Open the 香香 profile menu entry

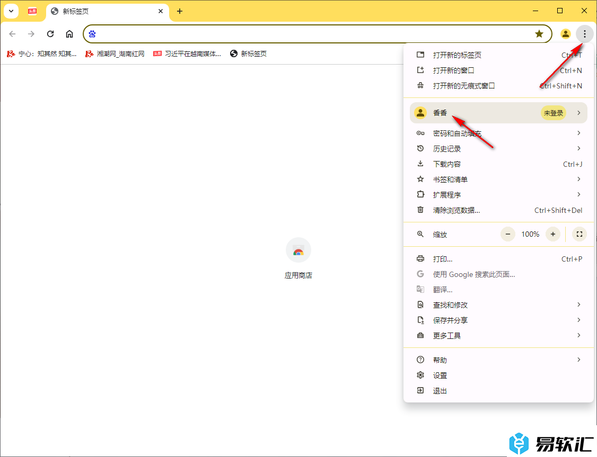pos(498,113)
